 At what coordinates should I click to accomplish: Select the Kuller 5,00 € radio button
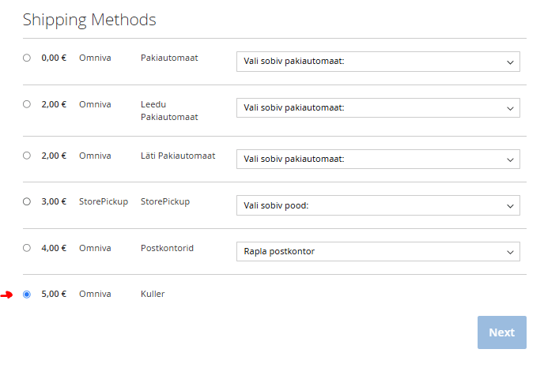pos(27,295)
